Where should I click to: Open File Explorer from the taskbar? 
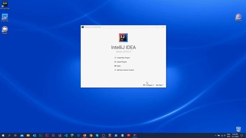(28, 135)
